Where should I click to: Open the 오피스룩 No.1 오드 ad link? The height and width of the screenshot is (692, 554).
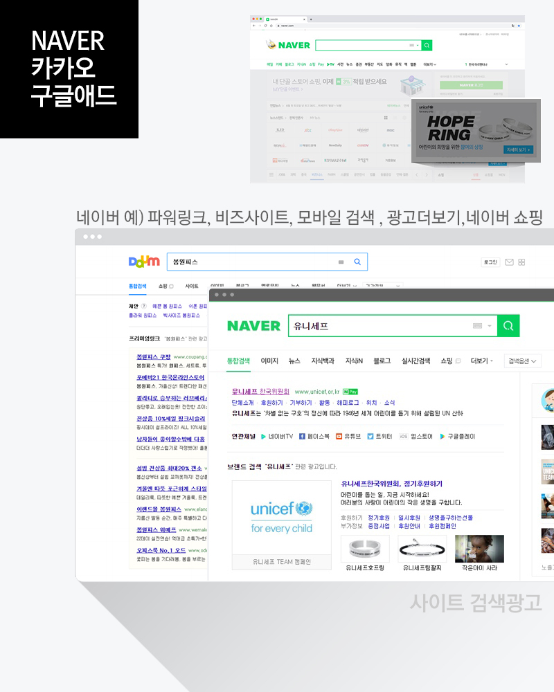[x=161, y=550]
